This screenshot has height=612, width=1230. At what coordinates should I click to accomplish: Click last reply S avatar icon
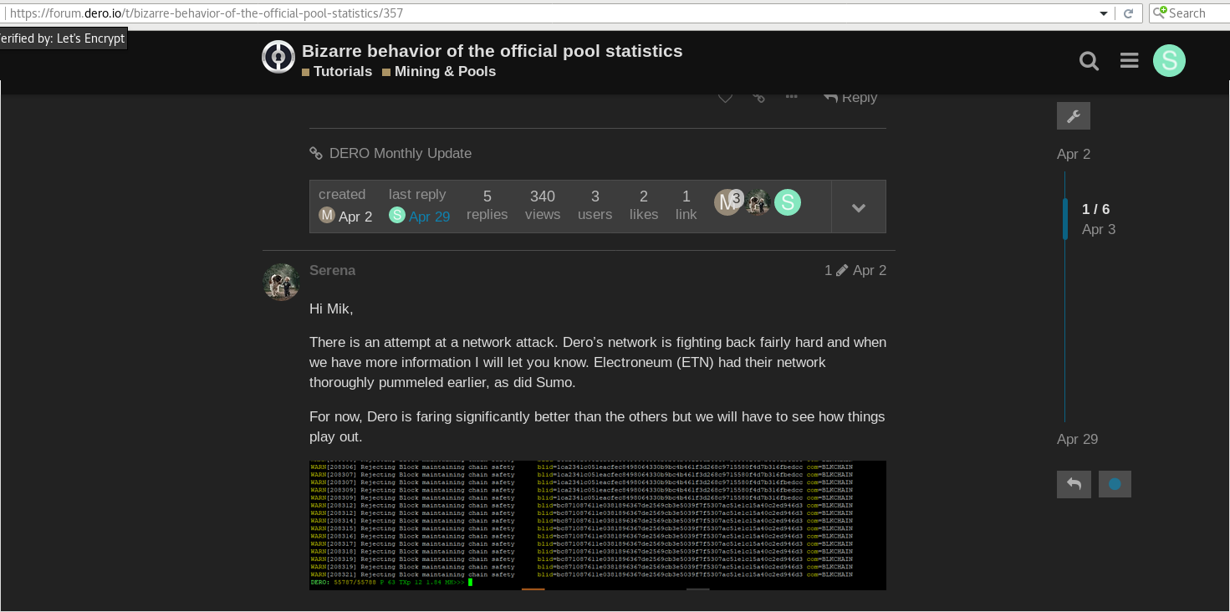coord(397,216)
